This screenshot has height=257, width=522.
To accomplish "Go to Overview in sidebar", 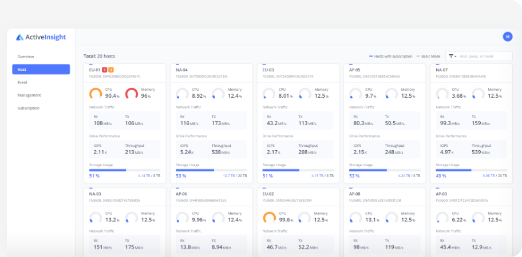I will coord(26,57).
